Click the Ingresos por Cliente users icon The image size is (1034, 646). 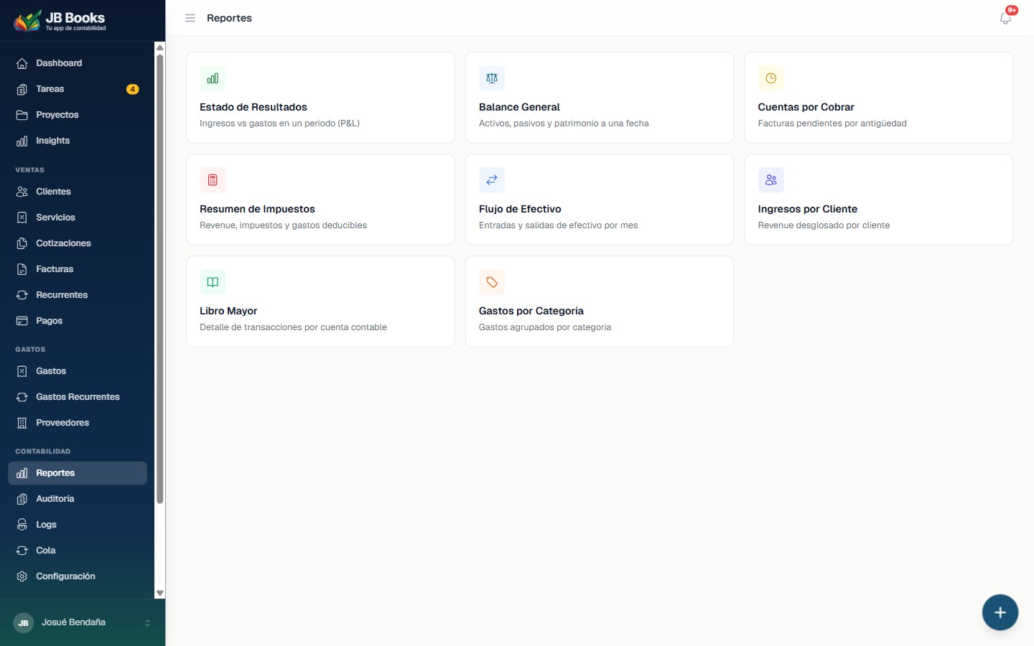[771, 180]
